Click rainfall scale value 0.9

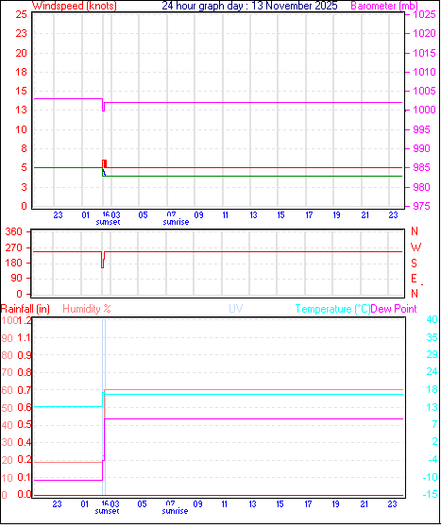click(25, 355)
